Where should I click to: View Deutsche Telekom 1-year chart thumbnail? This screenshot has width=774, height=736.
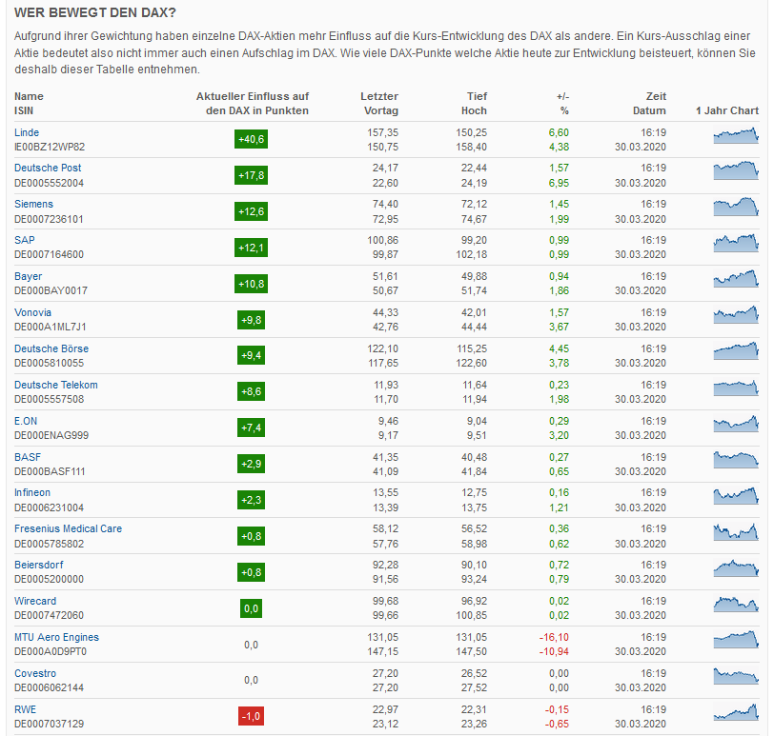point(736,388)
